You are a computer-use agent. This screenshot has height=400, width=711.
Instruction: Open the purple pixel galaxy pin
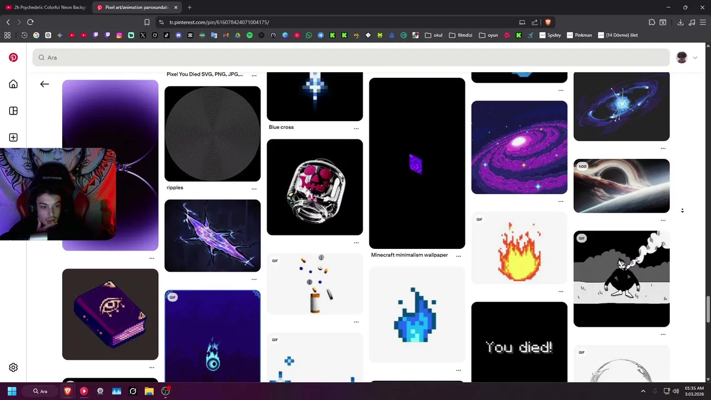pyautogui.click(x=519, y=147)
